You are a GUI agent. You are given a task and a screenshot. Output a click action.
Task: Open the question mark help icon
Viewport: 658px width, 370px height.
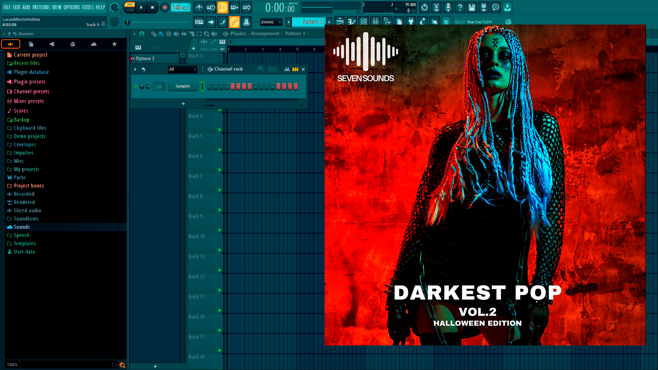click(460, 7)
